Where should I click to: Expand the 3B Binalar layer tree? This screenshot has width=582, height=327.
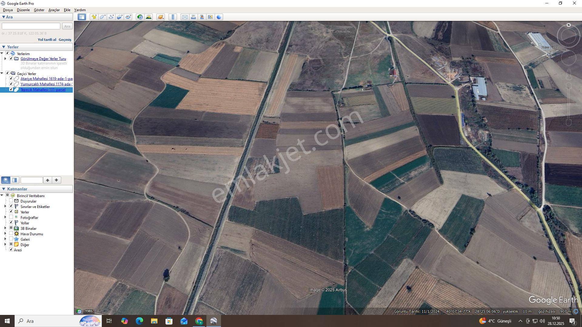click(5, 228)
